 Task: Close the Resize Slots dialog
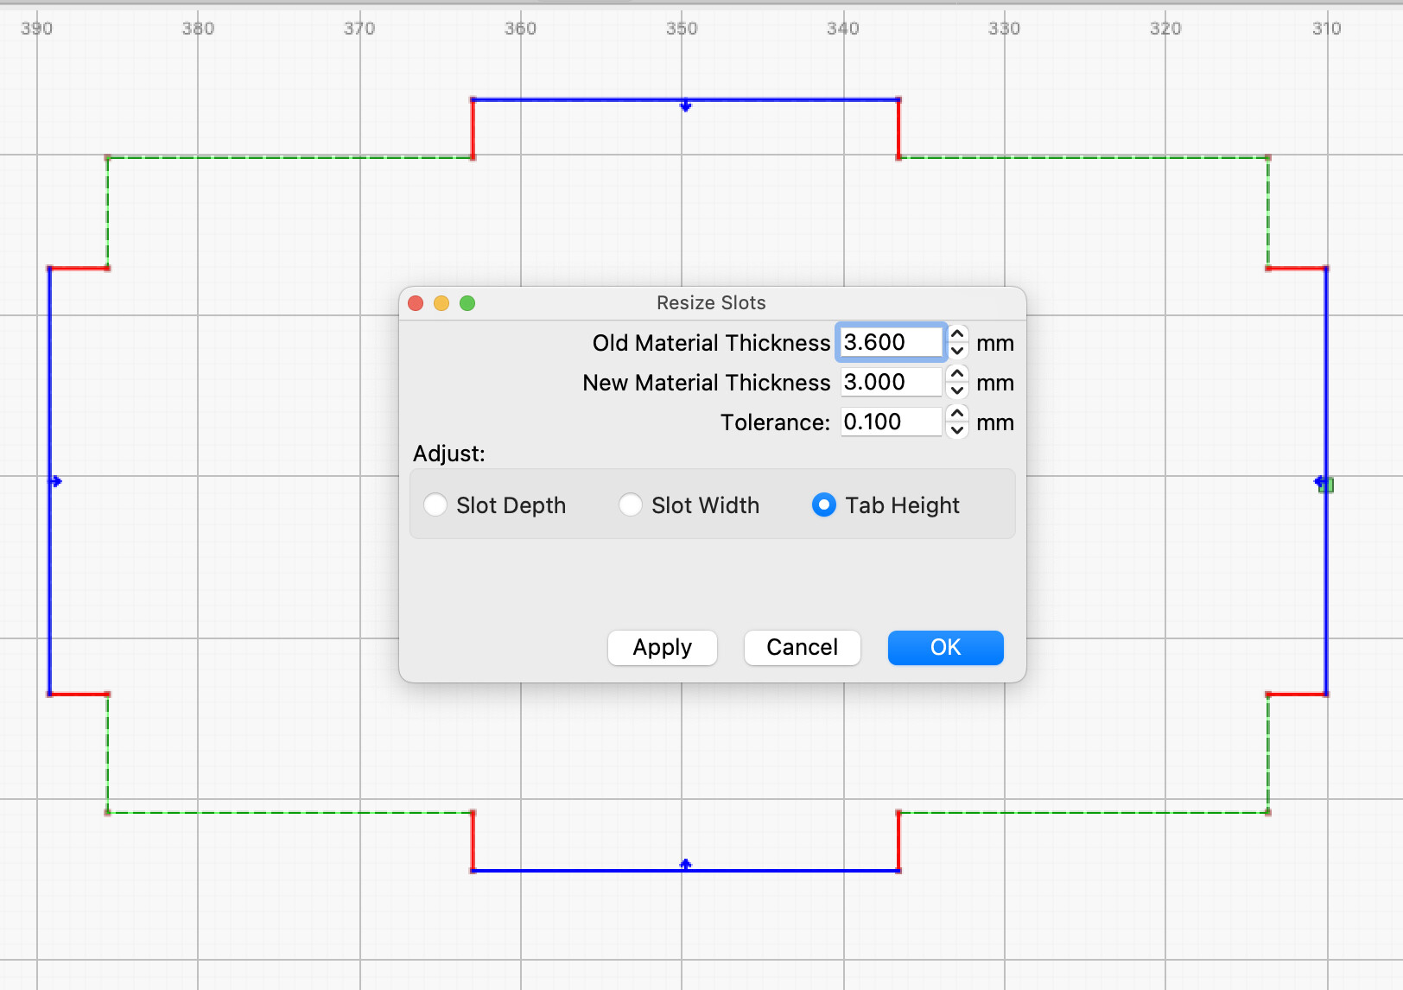(x=416, y=303)
